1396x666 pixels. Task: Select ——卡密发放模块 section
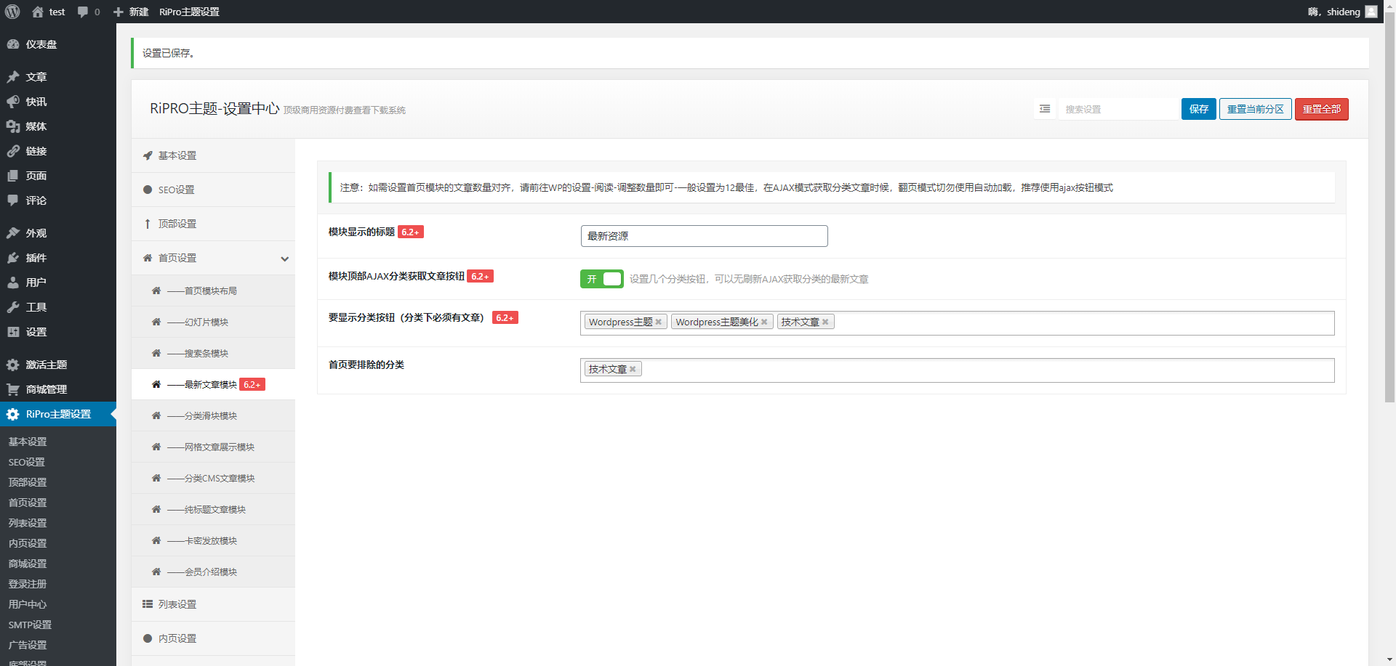coord(213,540)
